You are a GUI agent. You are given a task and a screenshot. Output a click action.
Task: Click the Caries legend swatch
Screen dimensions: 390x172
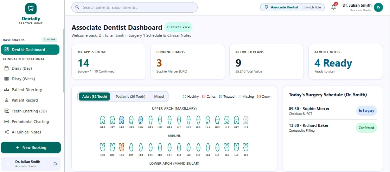[x=204, y=97]
